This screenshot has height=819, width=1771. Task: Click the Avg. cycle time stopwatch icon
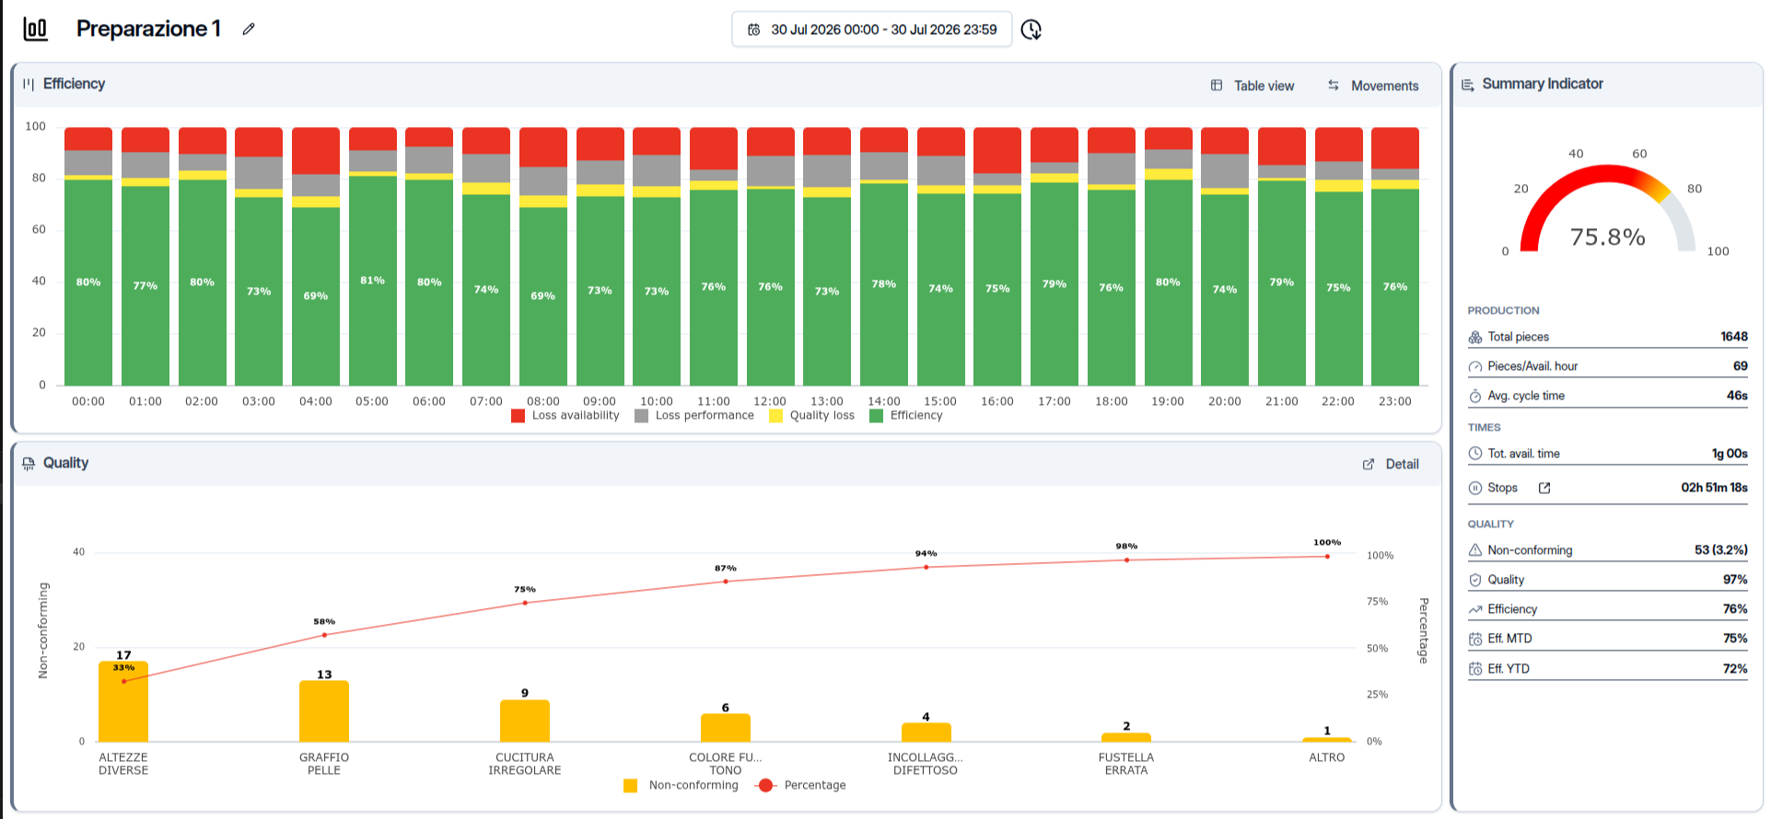[1475, 396]
